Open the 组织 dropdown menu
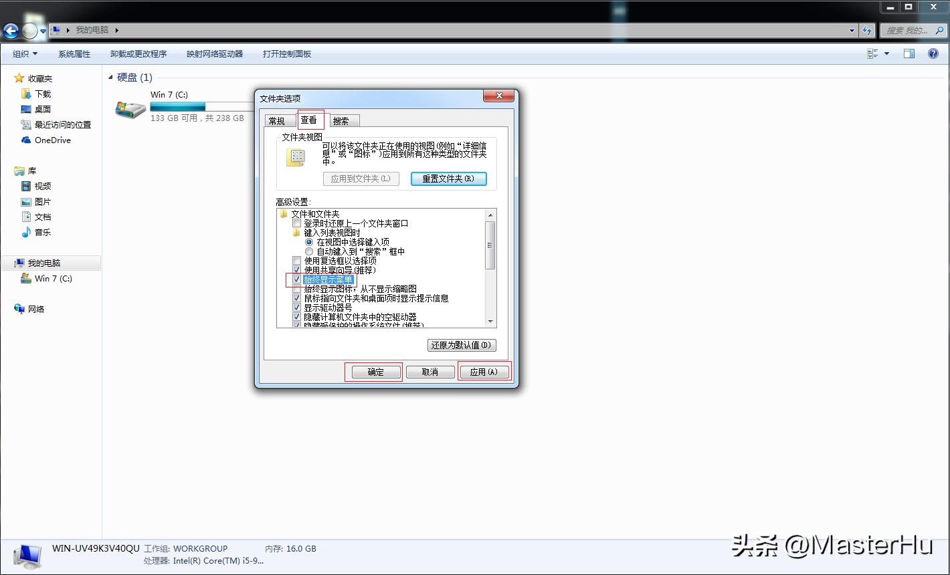The image size is (950, 575). (x=23, y=53)
